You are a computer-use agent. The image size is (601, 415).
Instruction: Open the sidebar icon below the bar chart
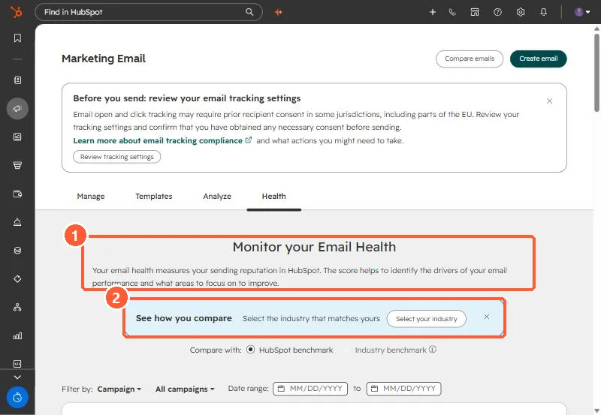[x=17, y=364]
